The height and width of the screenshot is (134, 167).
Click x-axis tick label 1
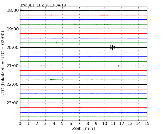tap(29, 124)
